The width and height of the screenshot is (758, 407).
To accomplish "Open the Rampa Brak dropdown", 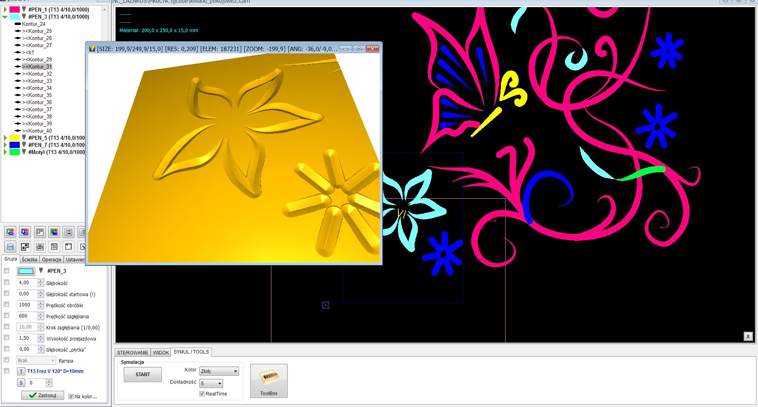I will point(36,360).
